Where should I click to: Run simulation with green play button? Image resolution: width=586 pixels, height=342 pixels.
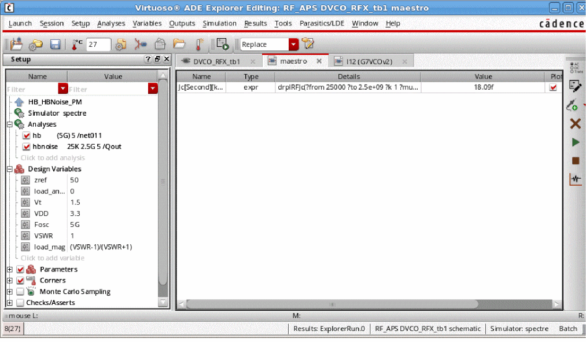tap(576, 142)
